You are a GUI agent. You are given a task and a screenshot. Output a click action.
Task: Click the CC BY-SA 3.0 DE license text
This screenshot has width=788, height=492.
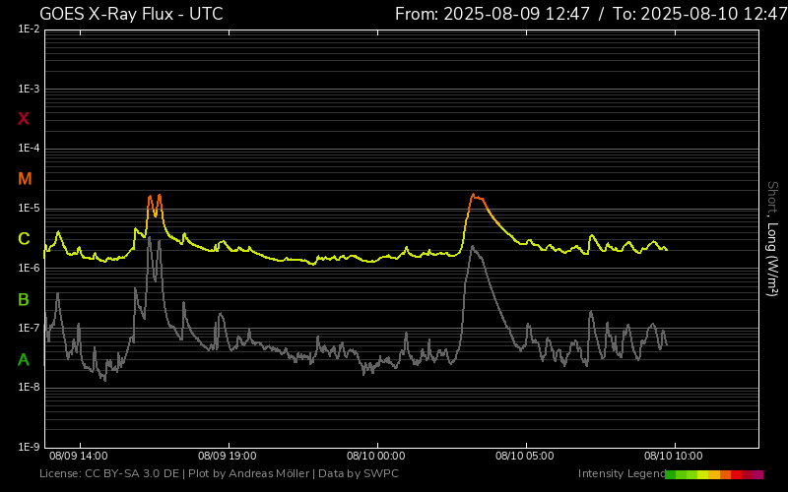tap(132, 474)
